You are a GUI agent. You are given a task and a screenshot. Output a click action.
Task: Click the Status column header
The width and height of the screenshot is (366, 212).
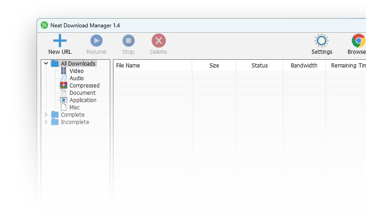click(x=259, y=66)
